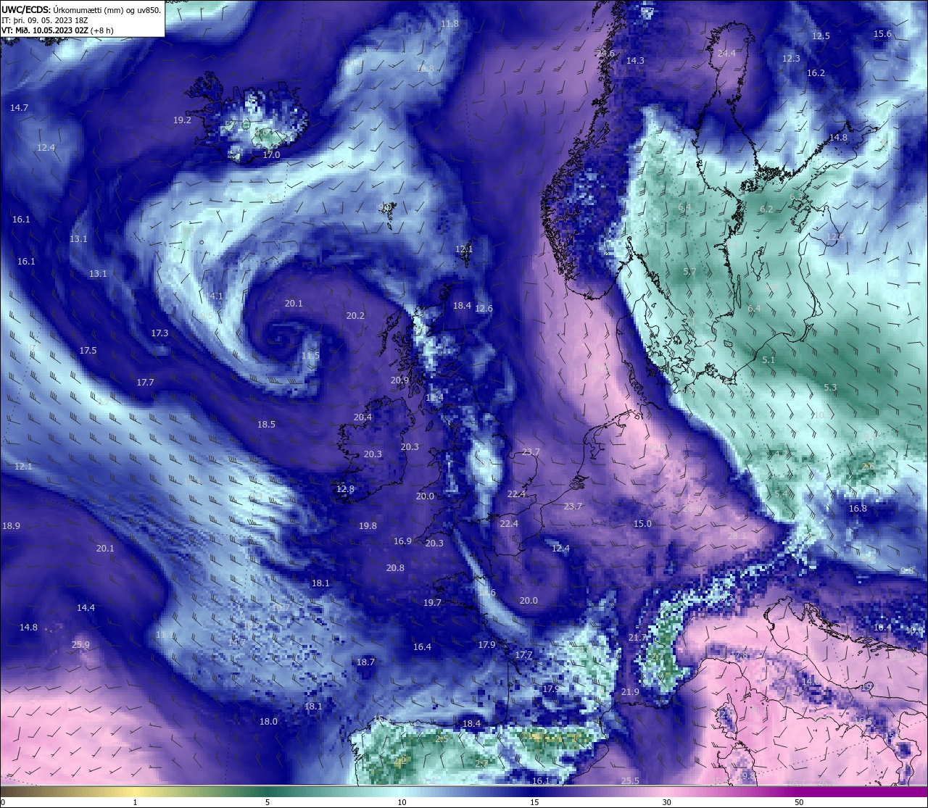Click the 16.8 map value
This screenshot has width=928, height=808.
(x=858, y=509)
